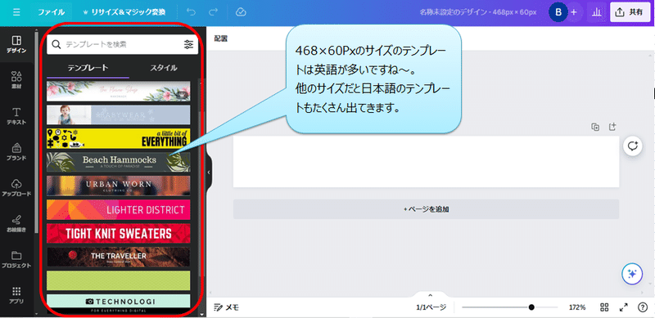Select the Urban Worn template
This screenshot has width=655, height=318.
point(118,186)
